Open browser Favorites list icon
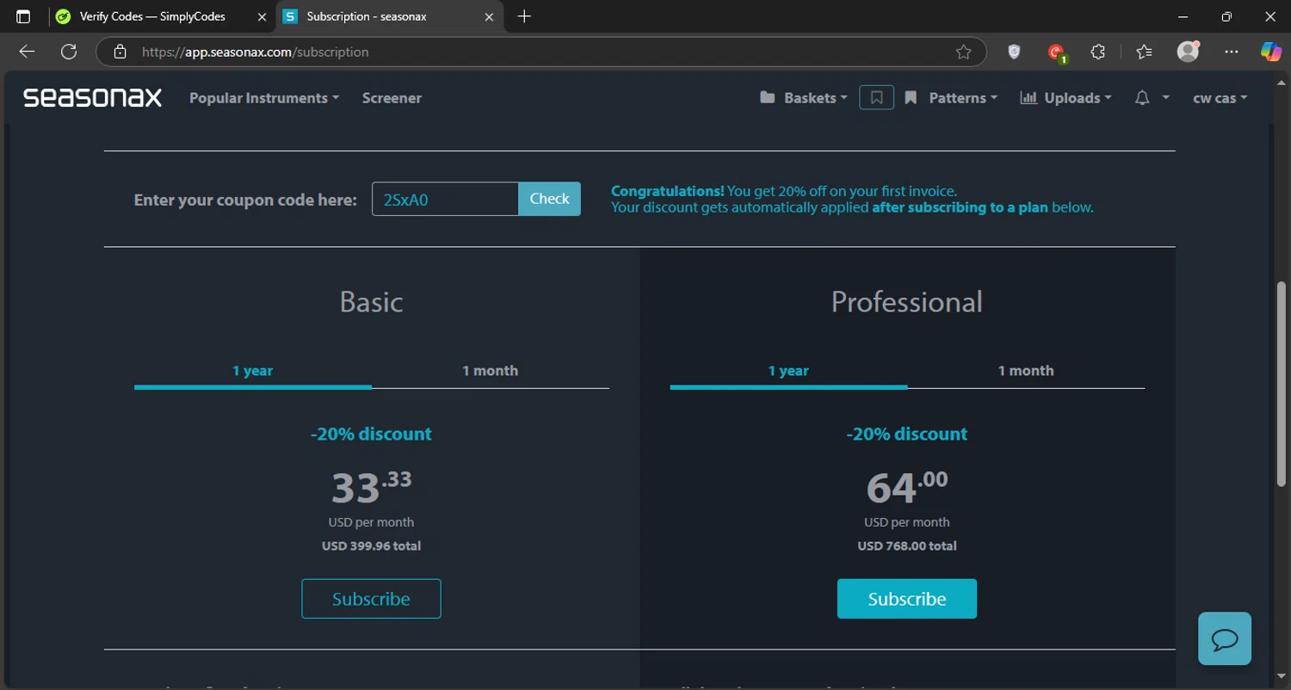The image size is (1291, 690). pyautogui.click(x=1144, y=52)
